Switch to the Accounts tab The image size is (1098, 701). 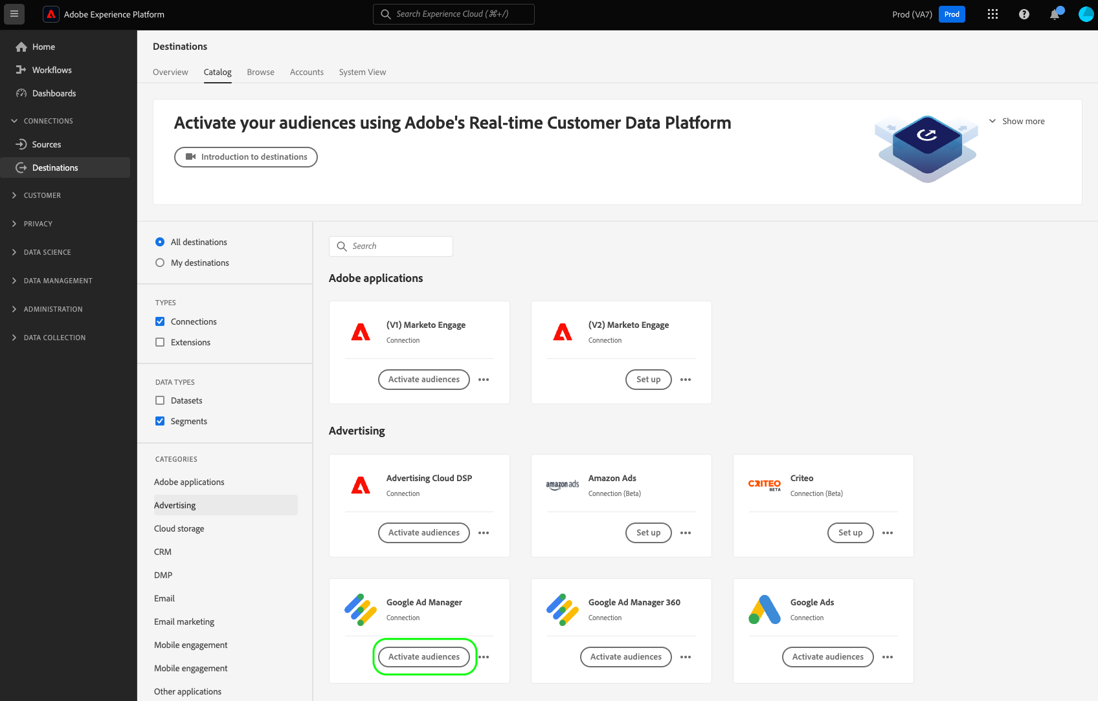click(x=307, y=72)
